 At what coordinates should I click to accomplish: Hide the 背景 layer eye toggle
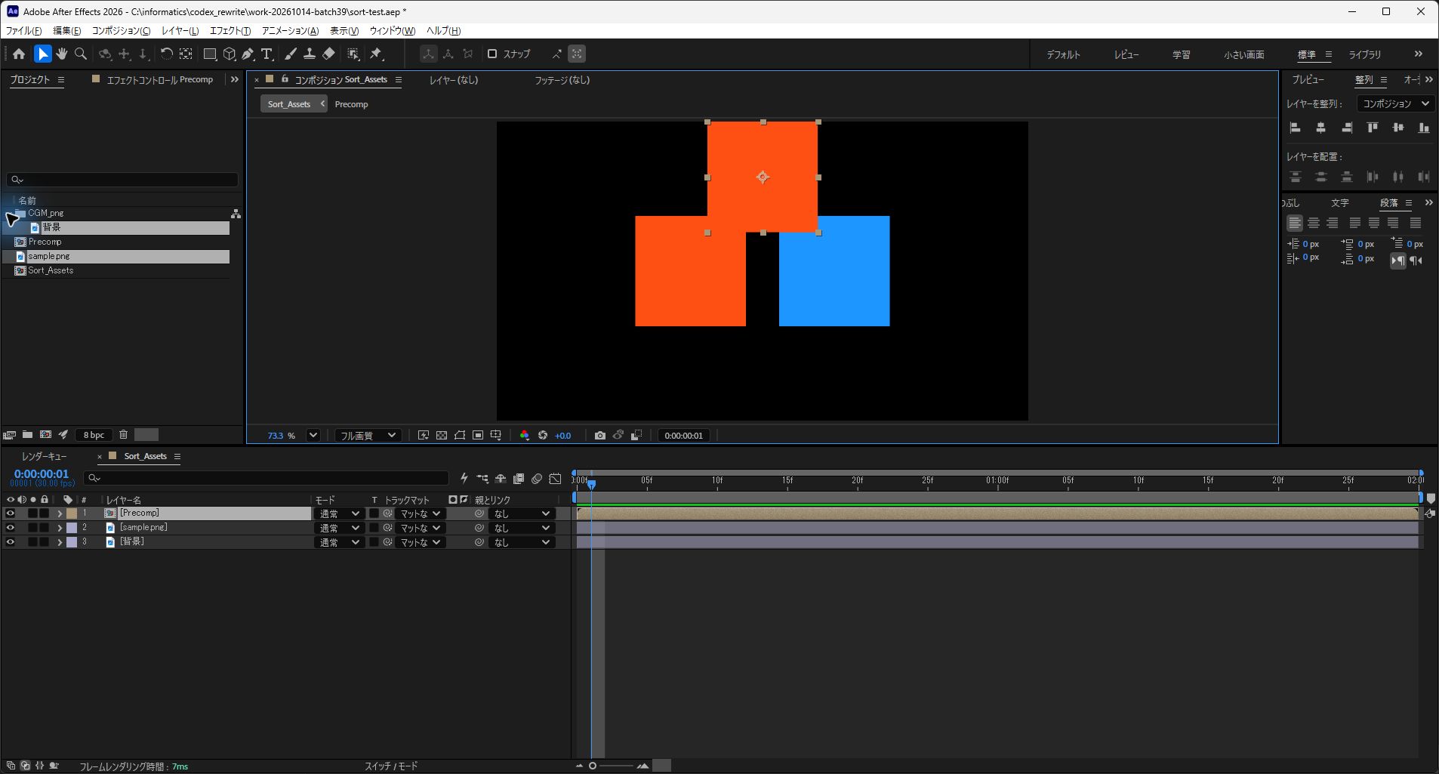tap(11, 542)
